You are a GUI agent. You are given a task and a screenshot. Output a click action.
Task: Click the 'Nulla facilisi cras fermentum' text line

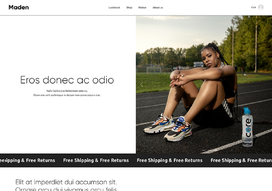point(67,91)
